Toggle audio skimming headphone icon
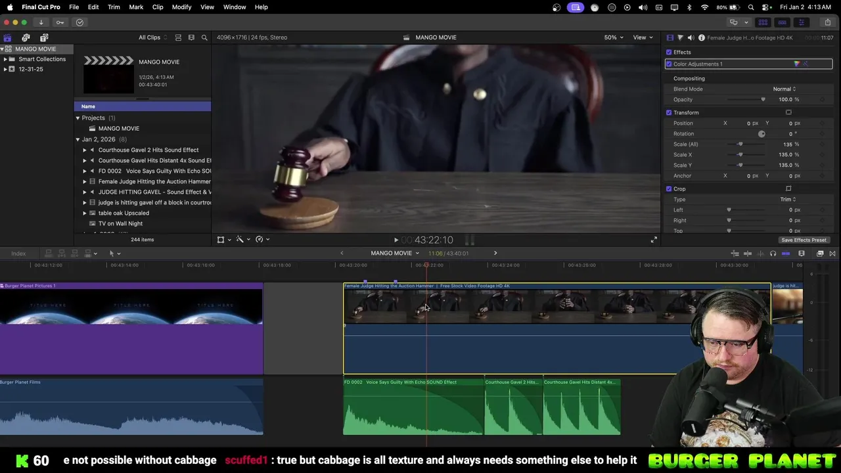This screenshot has width=841, height=473. (773, 254)
